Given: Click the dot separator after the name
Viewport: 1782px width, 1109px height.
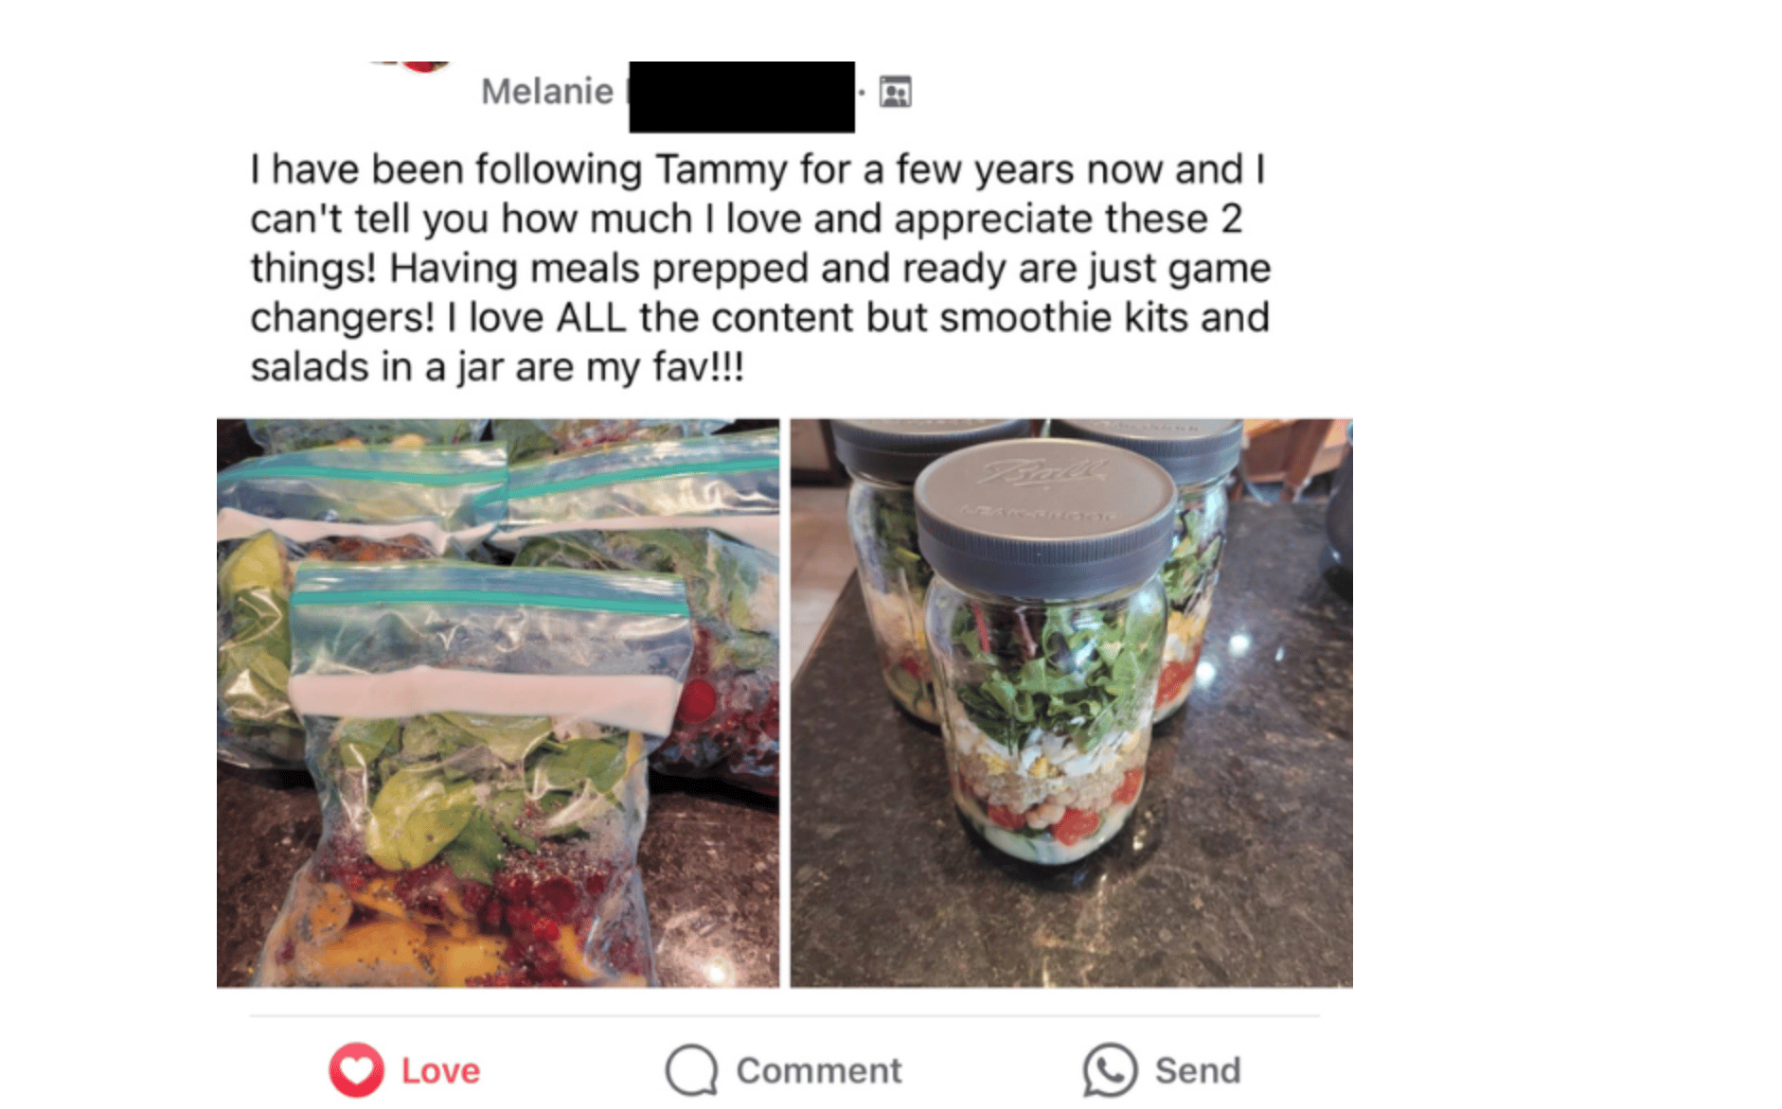Looking at the screenshot, I should (862, 92).
